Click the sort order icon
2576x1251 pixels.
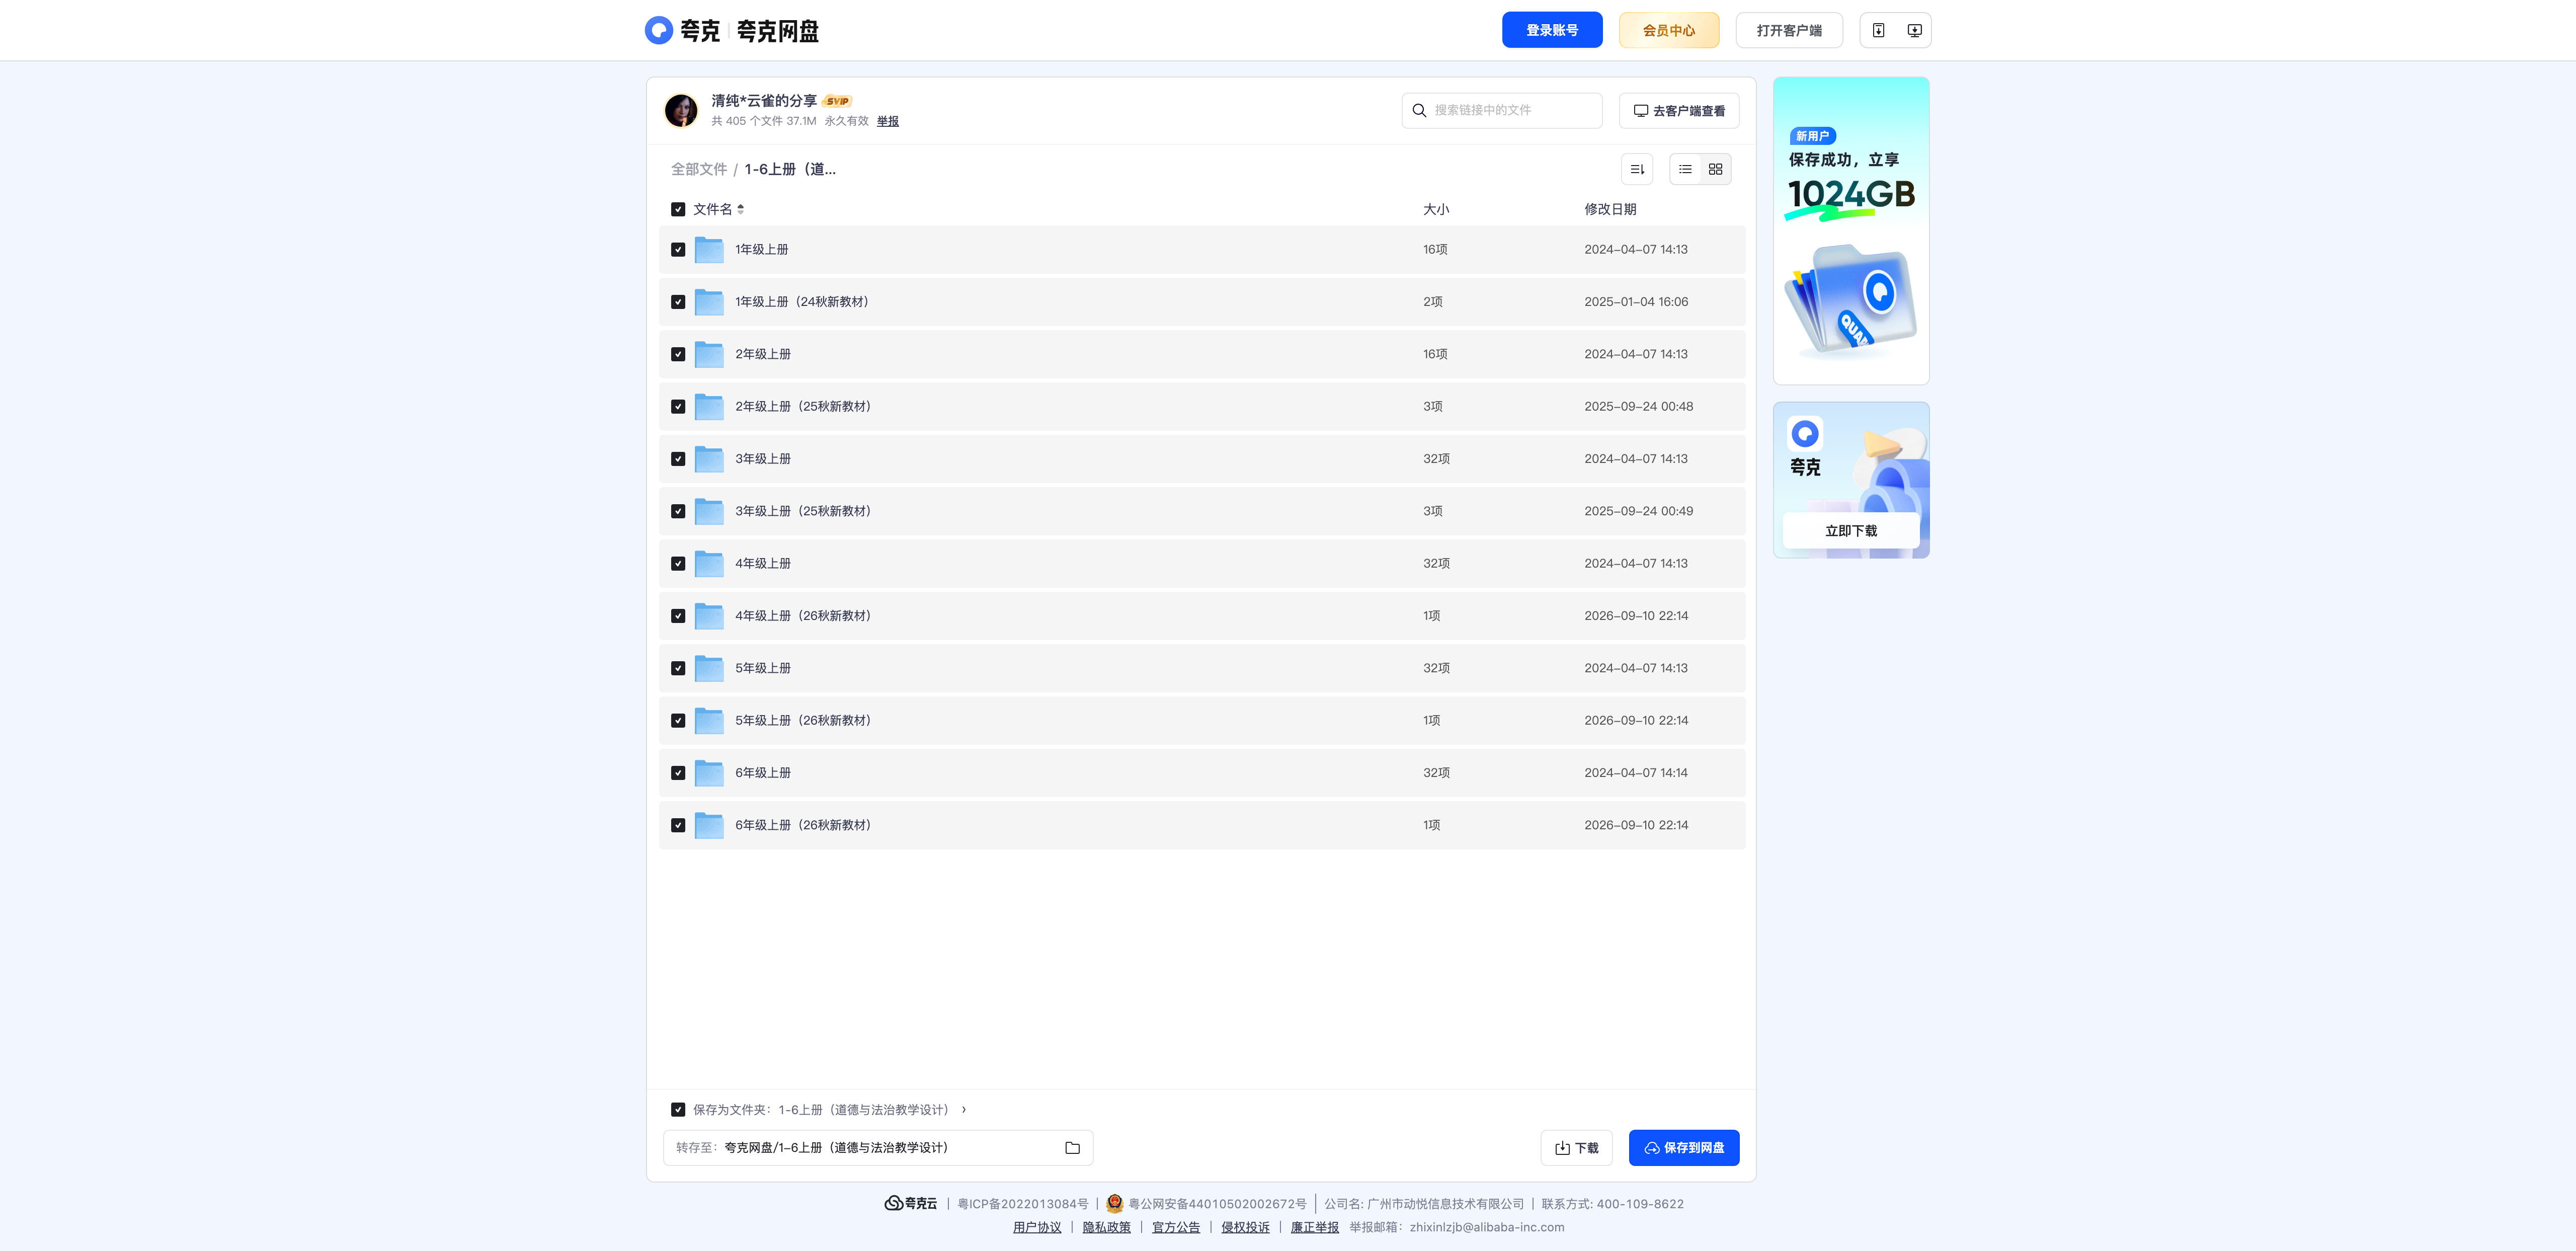(x=1637, y=169)
